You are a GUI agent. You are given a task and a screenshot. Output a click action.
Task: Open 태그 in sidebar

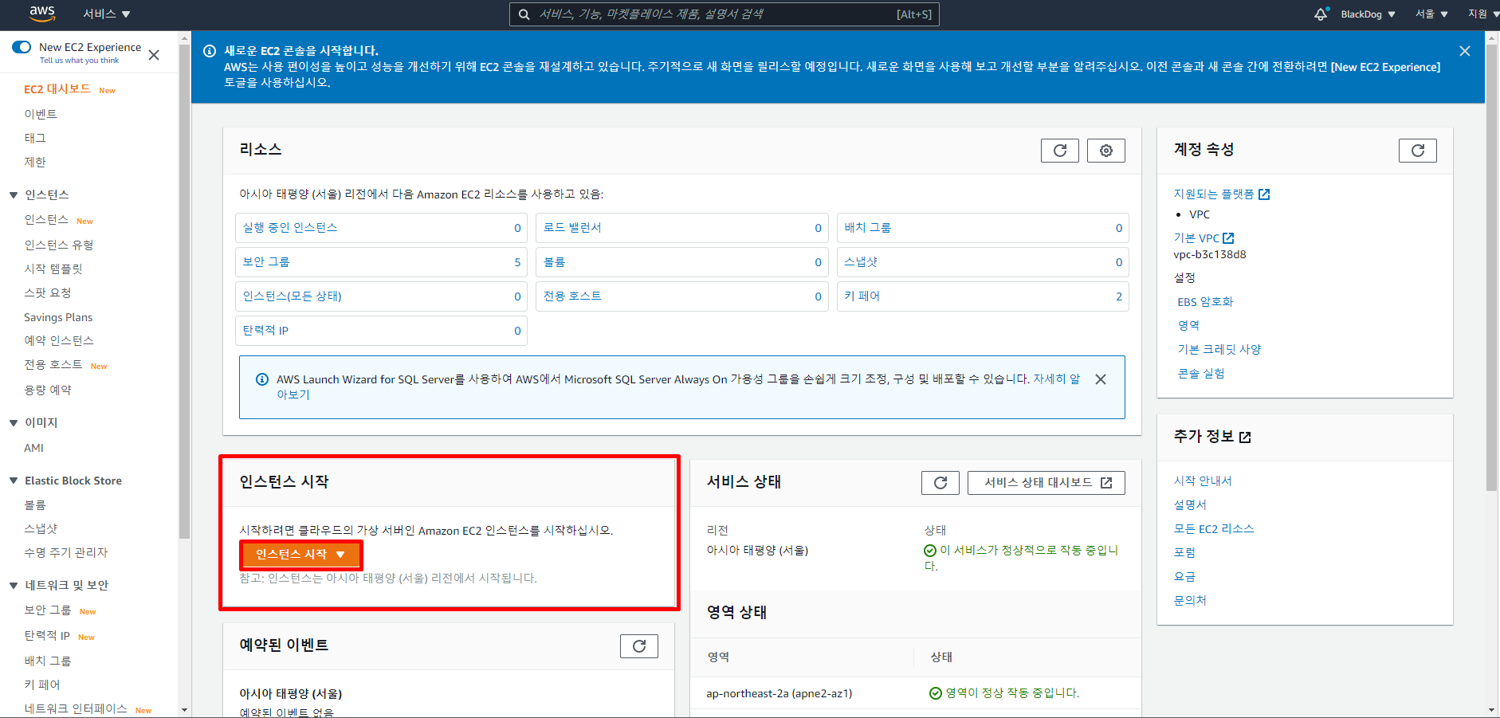tap(35, 139)
